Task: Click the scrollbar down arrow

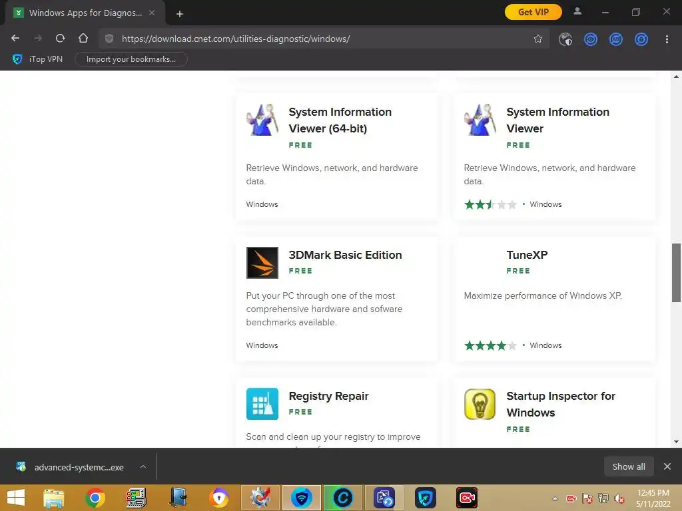Action: pyautogui.click(x=677, y=442)
